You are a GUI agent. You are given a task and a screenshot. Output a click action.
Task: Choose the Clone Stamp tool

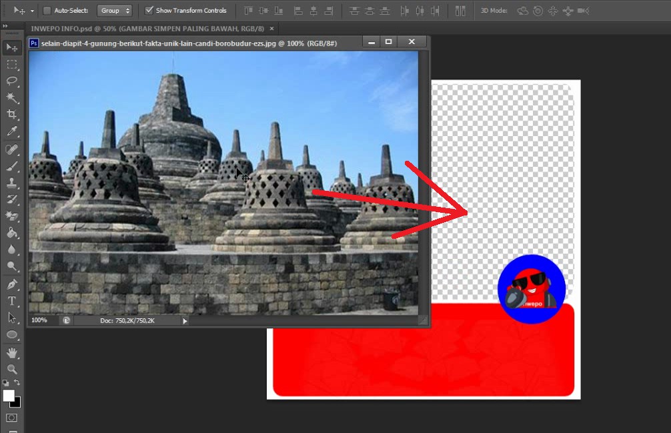(x=12, y=183)
